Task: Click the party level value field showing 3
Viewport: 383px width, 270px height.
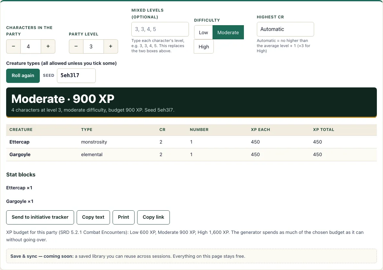Action: [x=93, y=46]
